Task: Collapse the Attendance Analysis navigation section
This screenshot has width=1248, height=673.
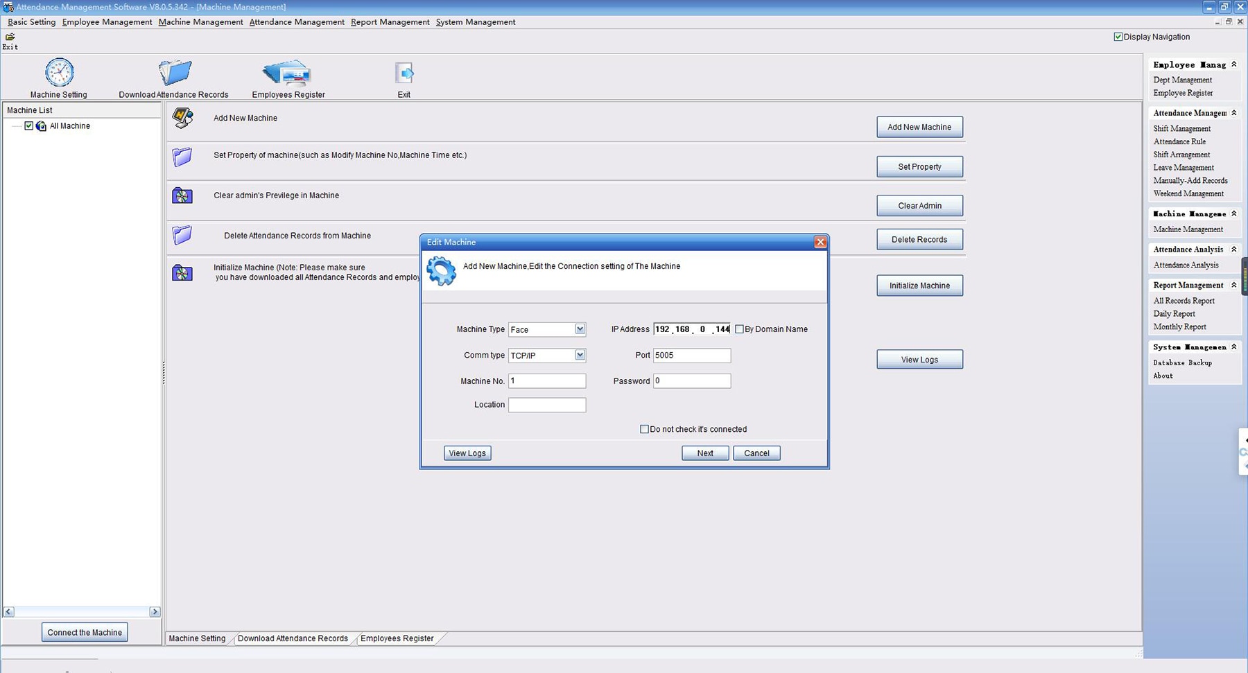Action: (x=1233, y=249)
